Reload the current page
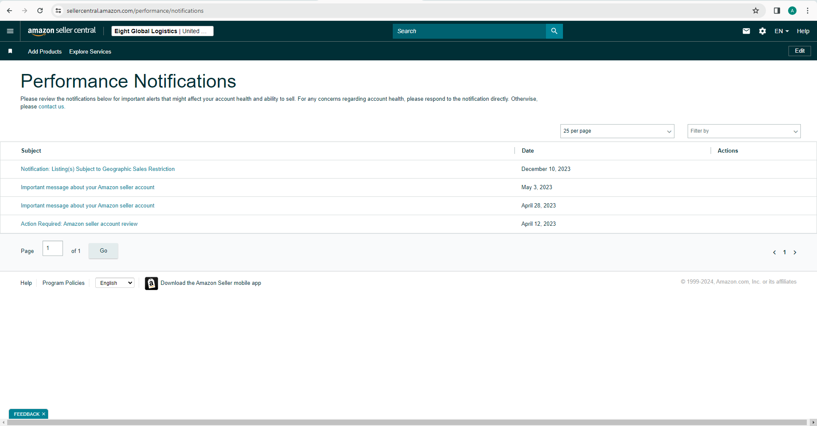This screenshot has height=426, width=817. point(40,11)
